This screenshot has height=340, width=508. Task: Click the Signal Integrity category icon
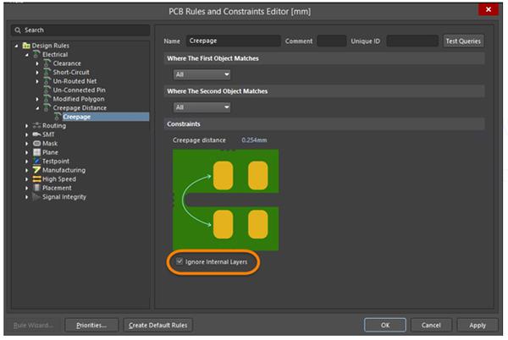[36, 197]
